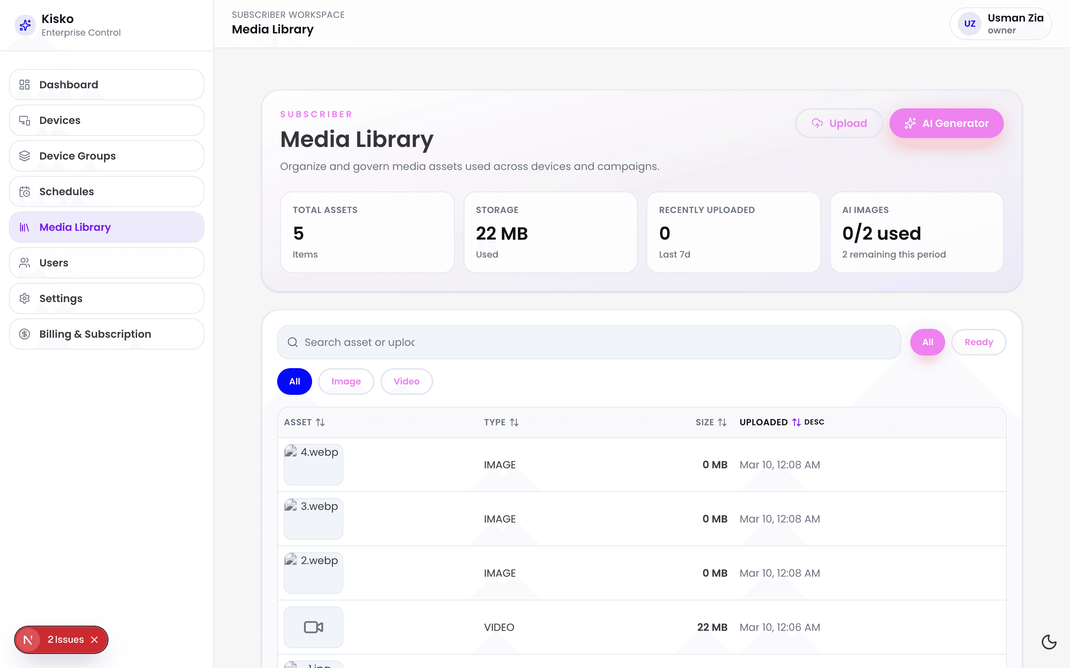Toggle Uploaded sort direction arrows

796,422
